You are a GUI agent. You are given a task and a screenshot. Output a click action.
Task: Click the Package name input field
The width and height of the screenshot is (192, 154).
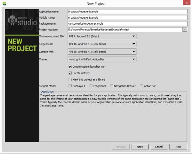tap(127, 24)
